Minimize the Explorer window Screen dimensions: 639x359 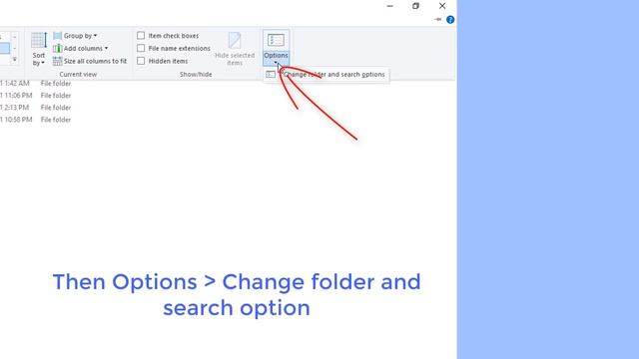pyautogui.click(x=390, y=6)
